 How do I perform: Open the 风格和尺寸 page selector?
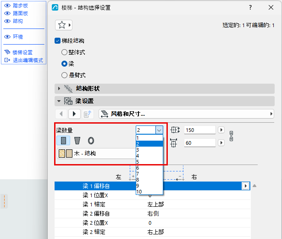coord(186,114)
